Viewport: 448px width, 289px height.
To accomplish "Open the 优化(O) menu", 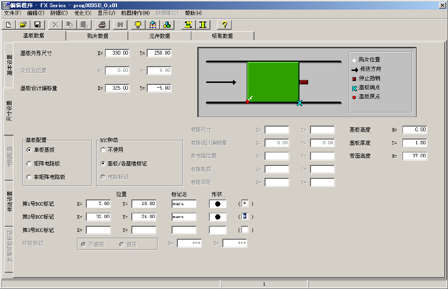I will [82, 13].
